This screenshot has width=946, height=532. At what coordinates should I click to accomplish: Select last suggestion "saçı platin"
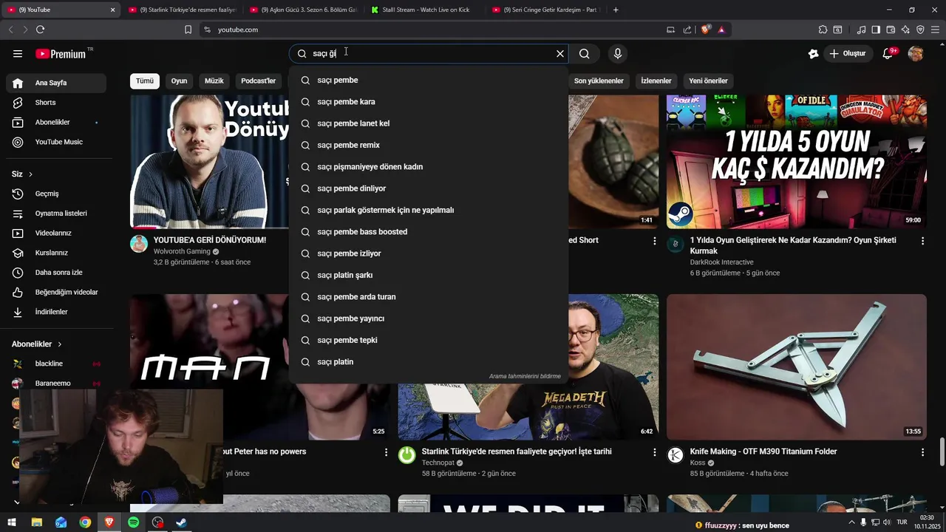(429, 362)
